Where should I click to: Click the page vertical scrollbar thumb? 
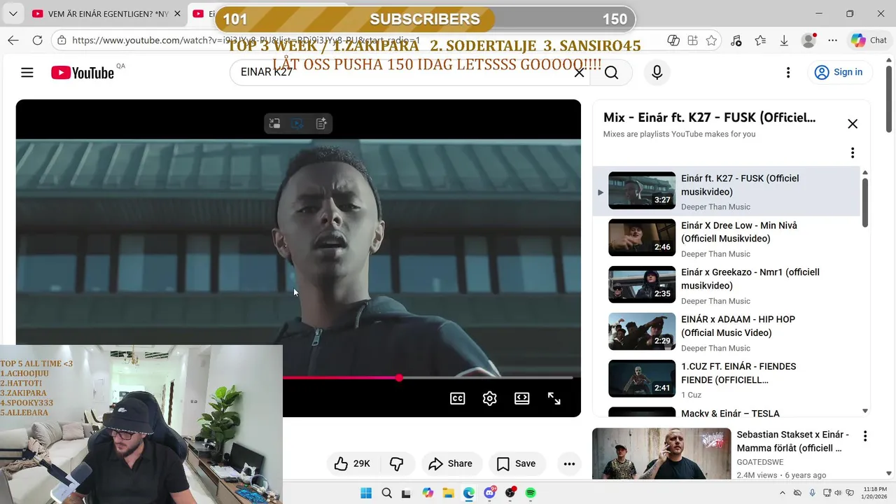pos(890,98)
